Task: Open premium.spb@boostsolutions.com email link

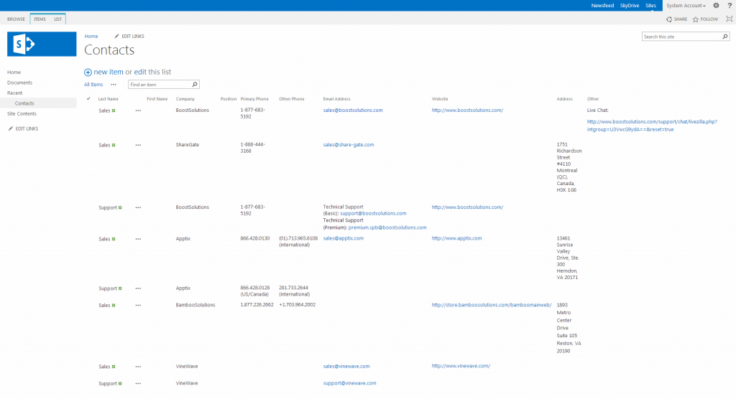Action: click(x=387, y=227)
